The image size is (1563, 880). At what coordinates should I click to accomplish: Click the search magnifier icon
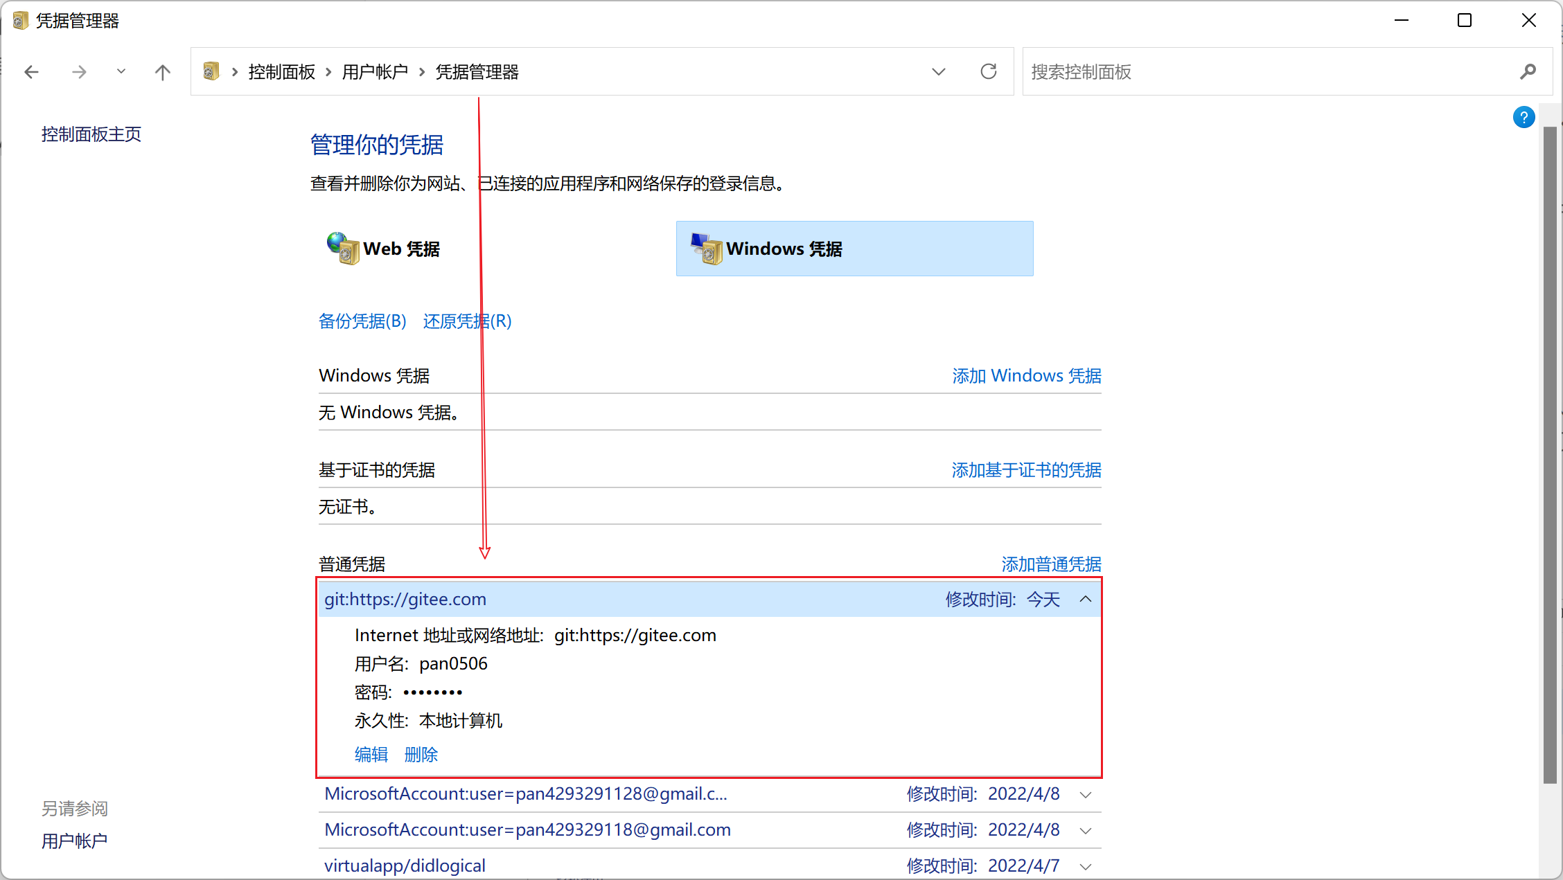click(1528, 71)
